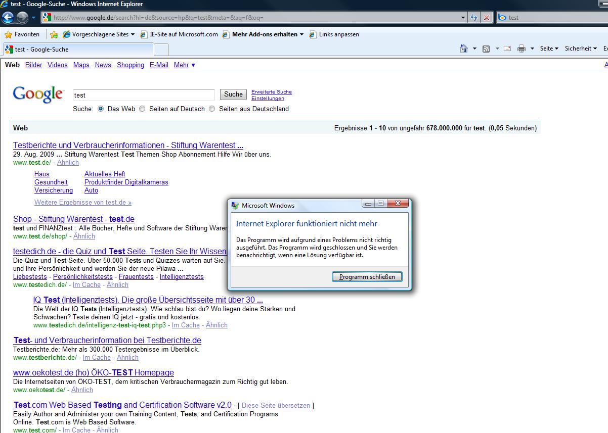
Task: Open 'Shop - Stiftung Warentest - test.de' result
Action: coord(74,219)
